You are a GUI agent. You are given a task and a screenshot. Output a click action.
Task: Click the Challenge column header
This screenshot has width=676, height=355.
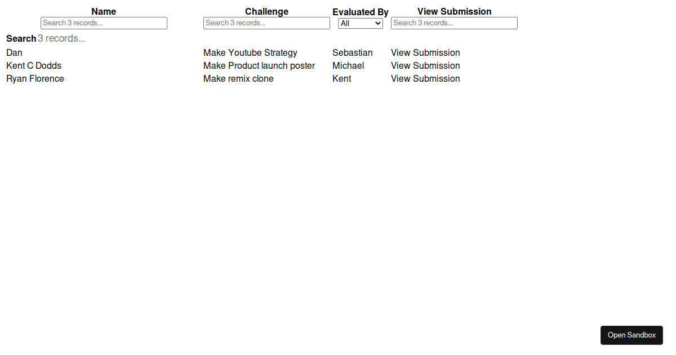click(x=266, y=11)
